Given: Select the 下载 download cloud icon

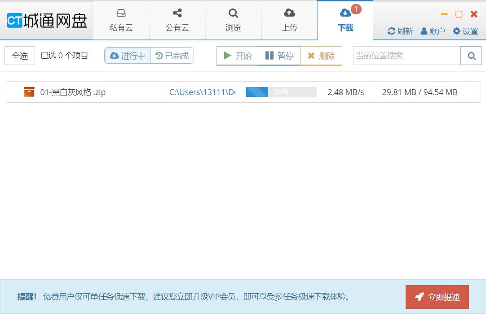Looking at the screenshot, I should (345, 13).
